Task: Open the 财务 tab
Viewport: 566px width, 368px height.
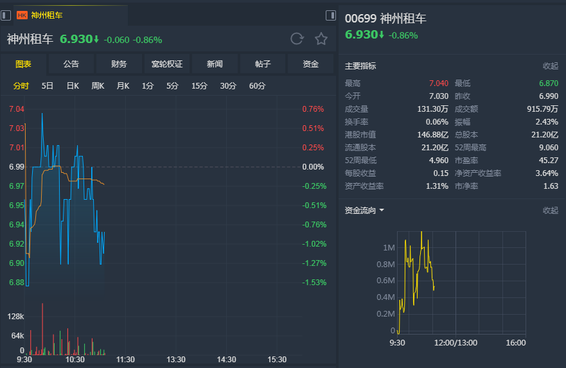Action: (119, 64)
